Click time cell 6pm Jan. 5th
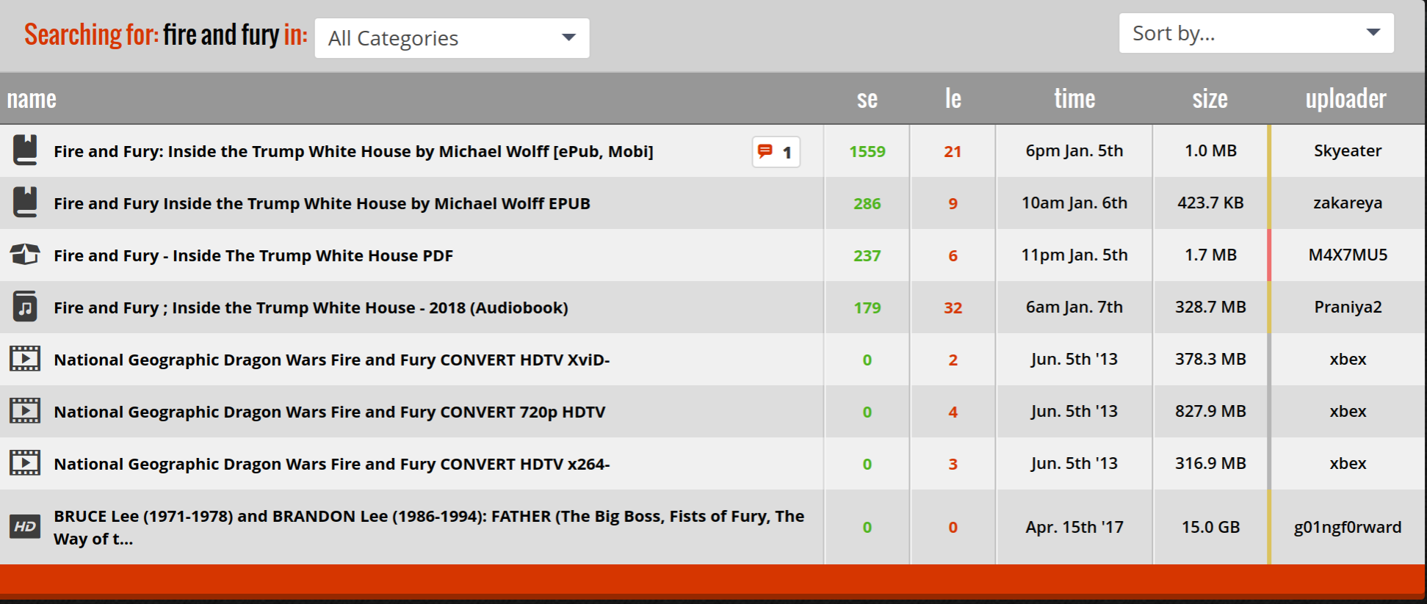Image resolution: width=1427 pixels, height=604 pixels. (1074, 150)
